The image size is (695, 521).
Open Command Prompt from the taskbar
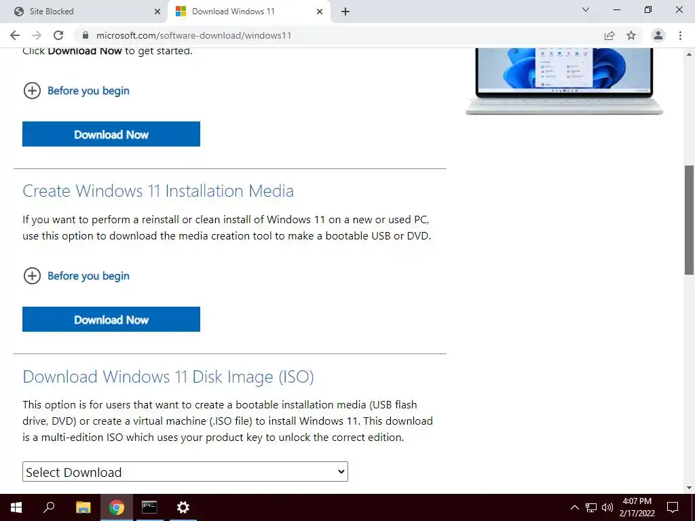pyautogui.click(x=149, y=507)
